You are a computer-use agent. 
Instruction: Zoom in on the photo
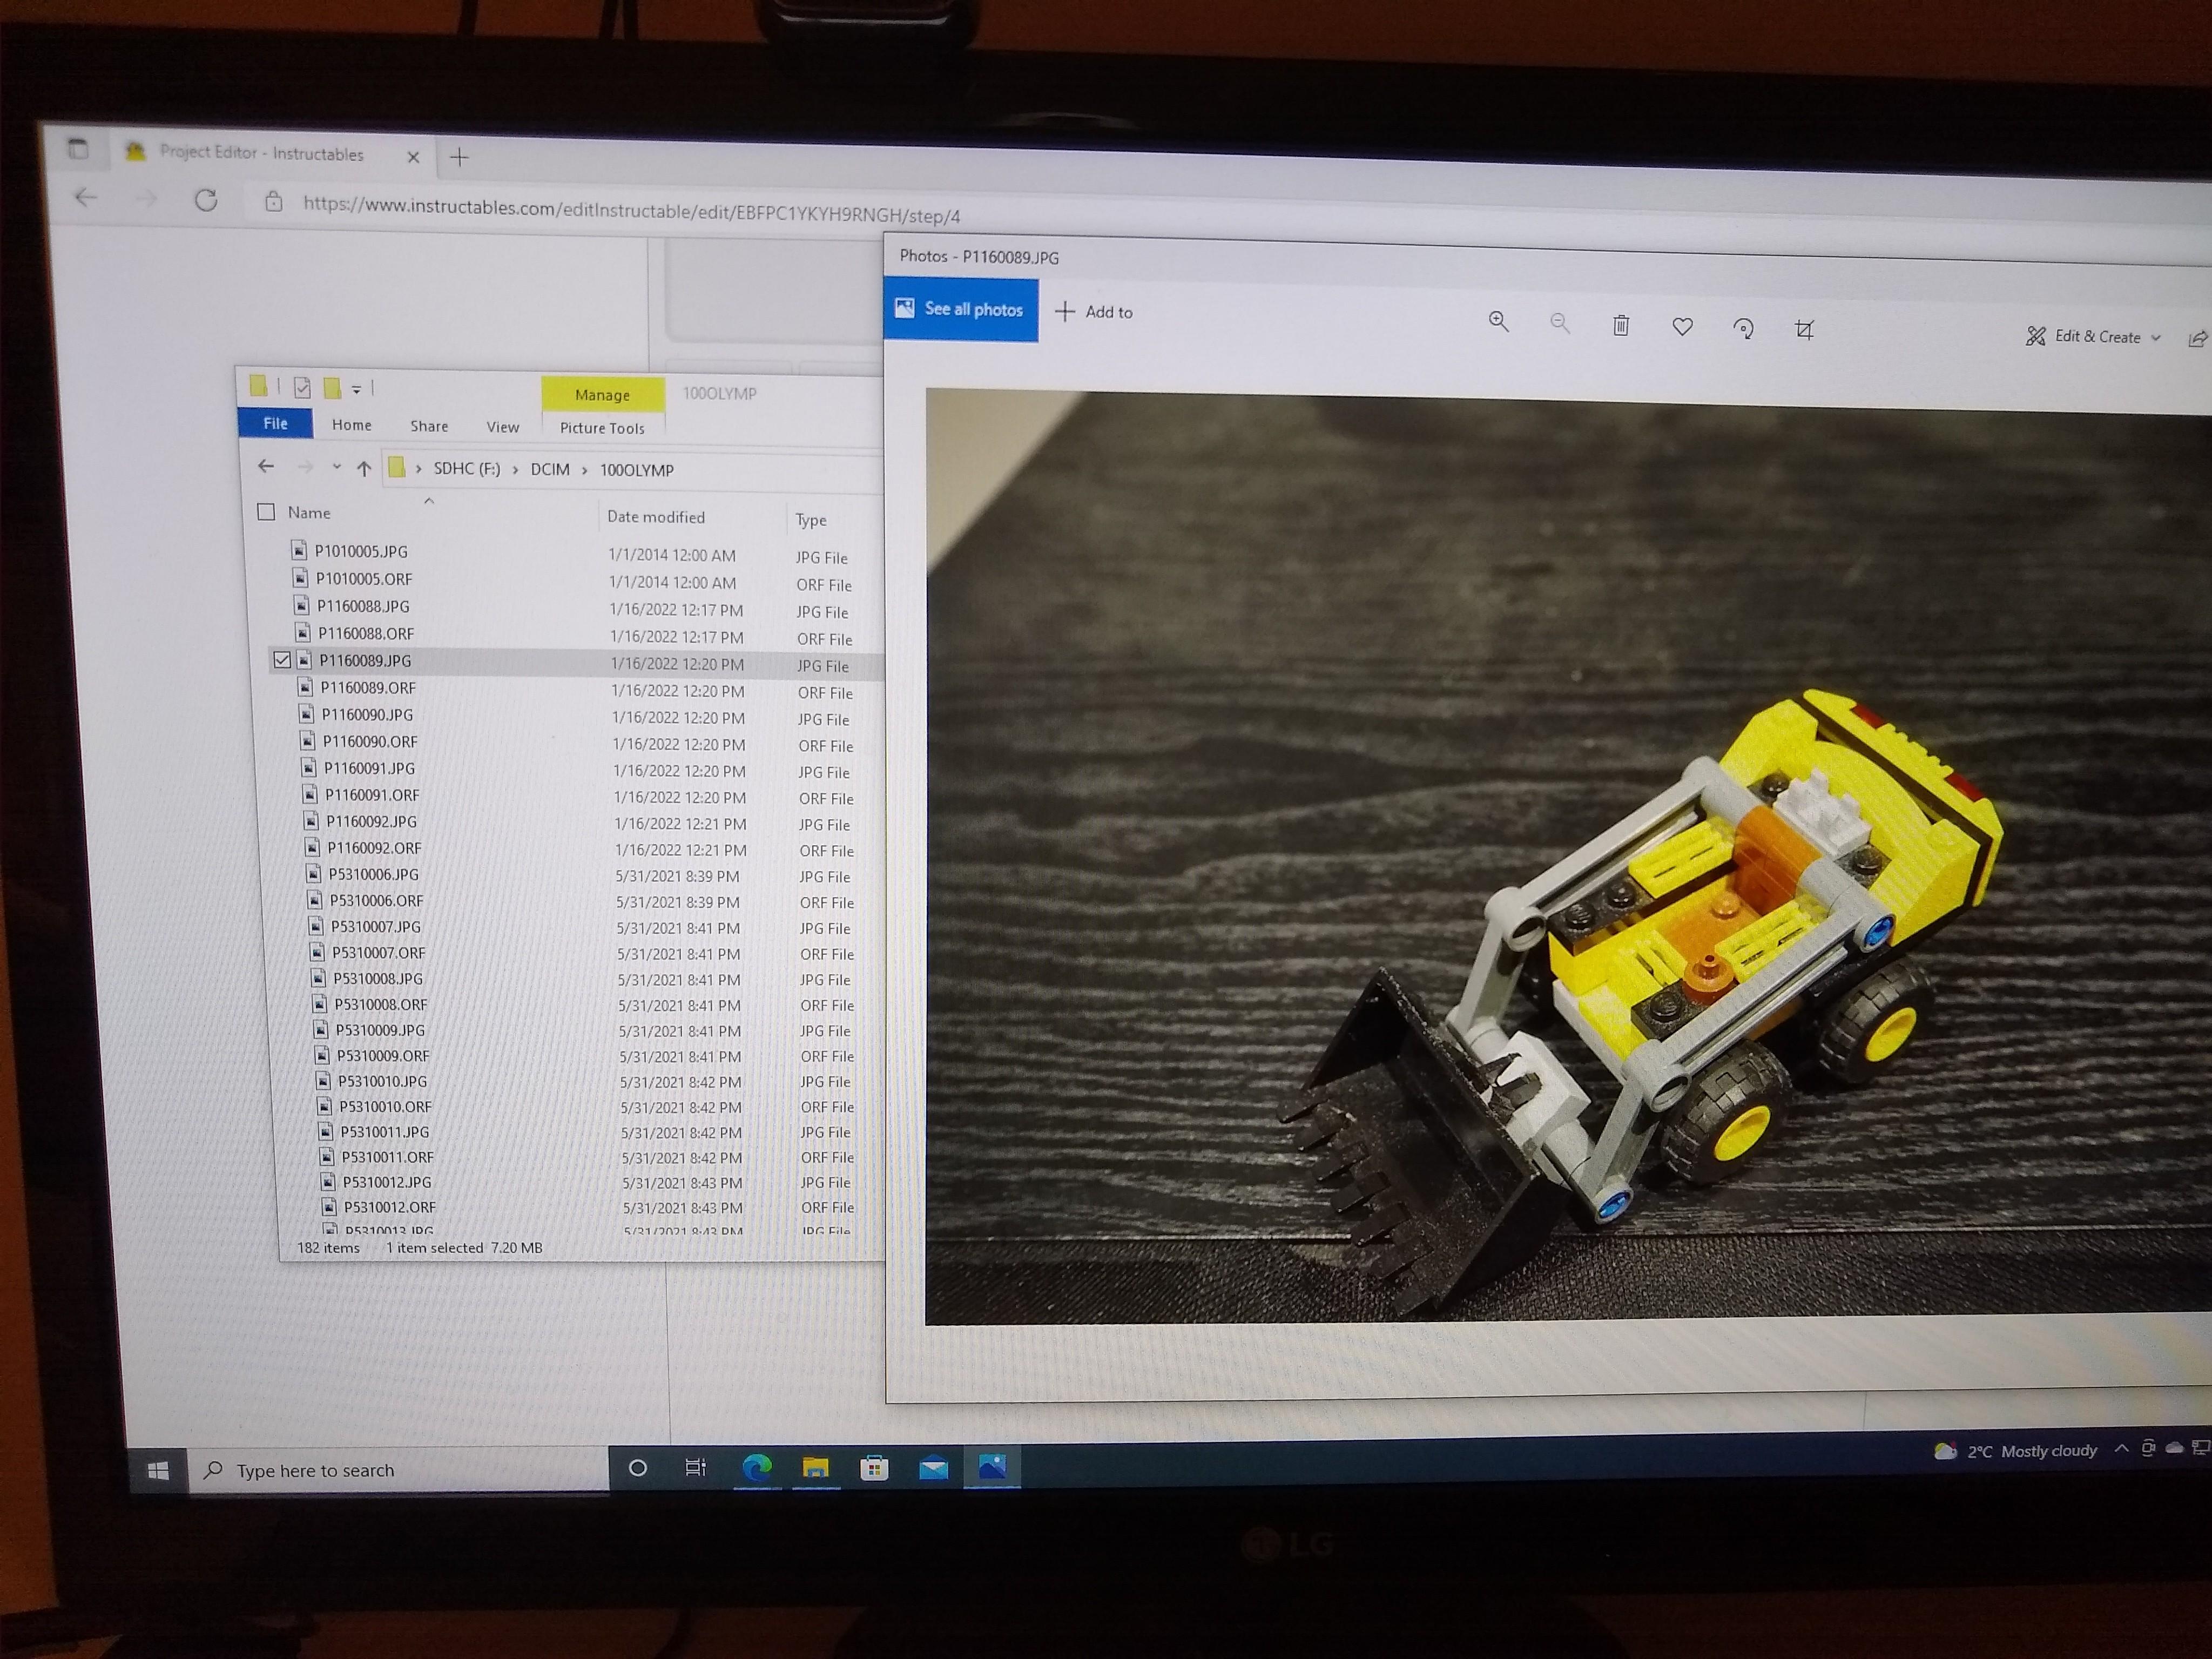tap(1497, 321)
